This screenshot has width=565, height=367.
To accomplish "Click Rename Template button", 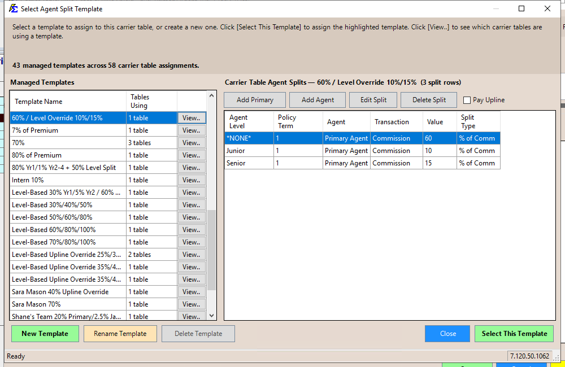I will pos(120,334).
